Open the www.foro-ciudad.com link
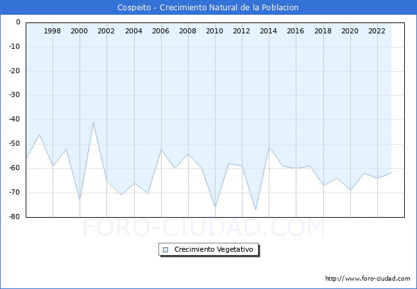The image size is (417, 289). pos(368,279)
